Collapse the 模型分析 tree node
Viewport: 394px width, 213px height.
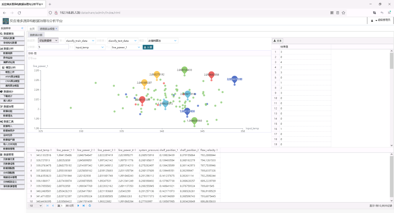point(3,67)
